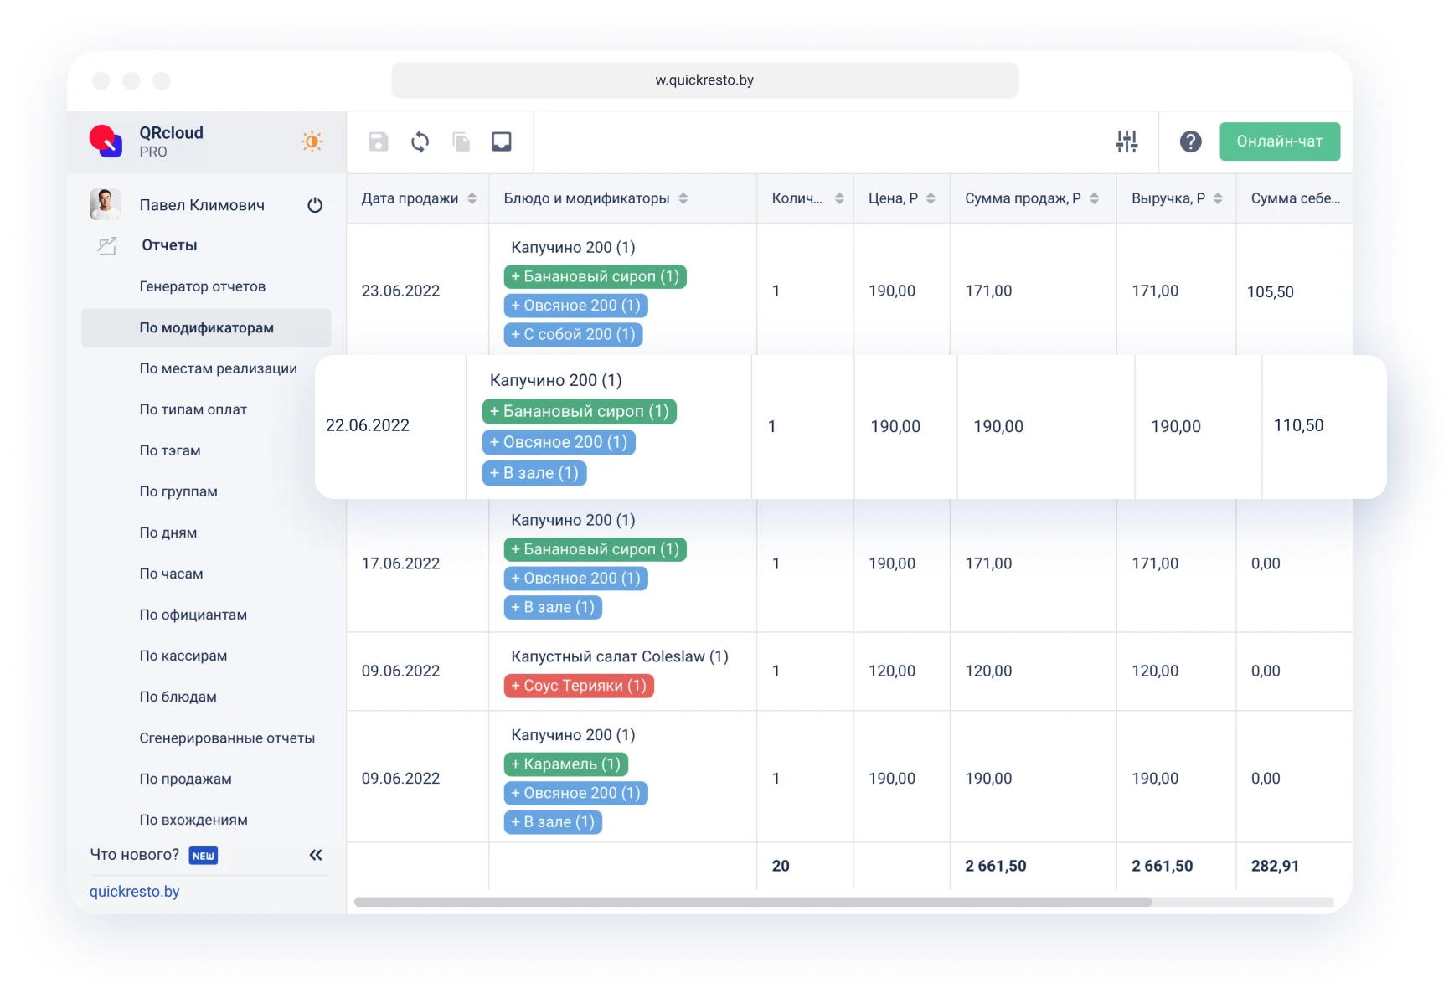Click the save floppy disk icon

(x=379, y=141)
